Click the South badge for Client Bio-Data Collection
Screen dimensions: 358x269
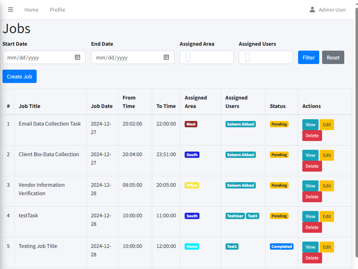pos(192,155)
